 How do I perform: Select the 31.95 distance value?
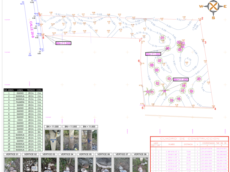[188, 161]
